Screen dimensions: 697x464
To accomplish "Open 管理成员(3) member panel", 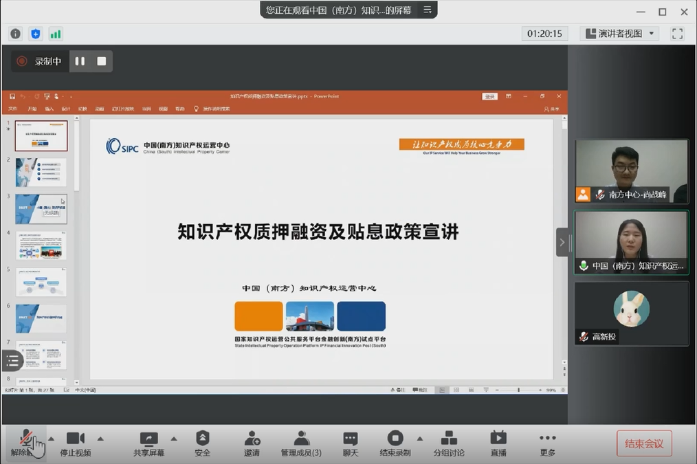I will pos(301,443).
